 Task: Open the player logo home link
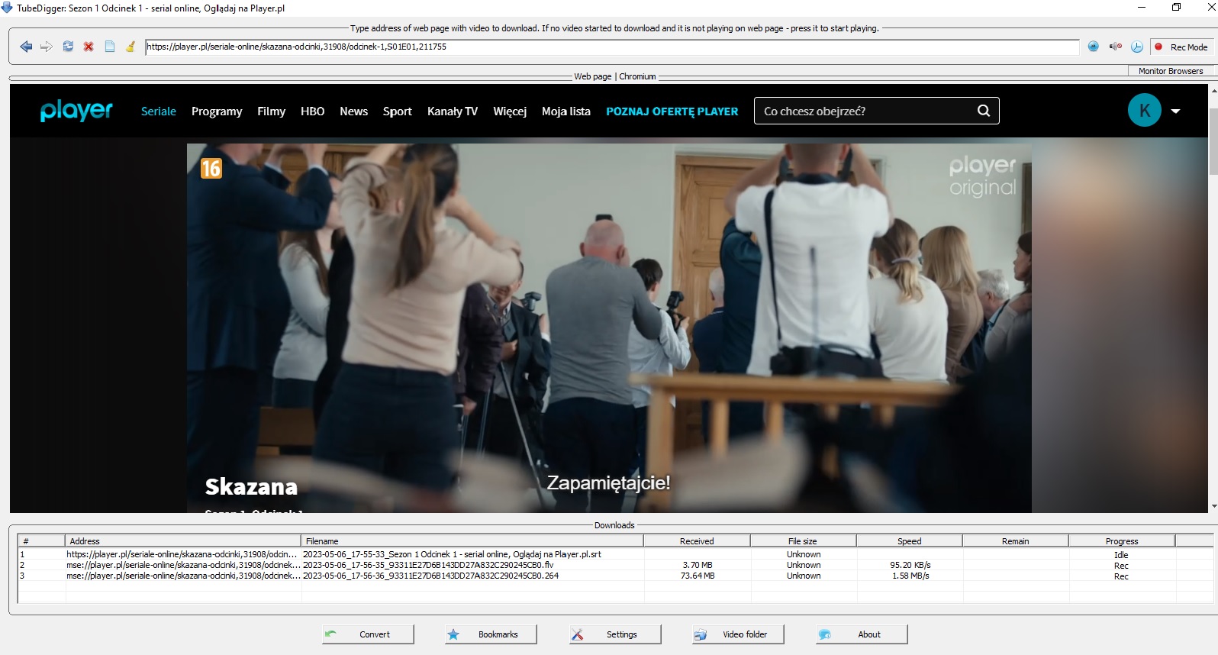click(76, 111)
